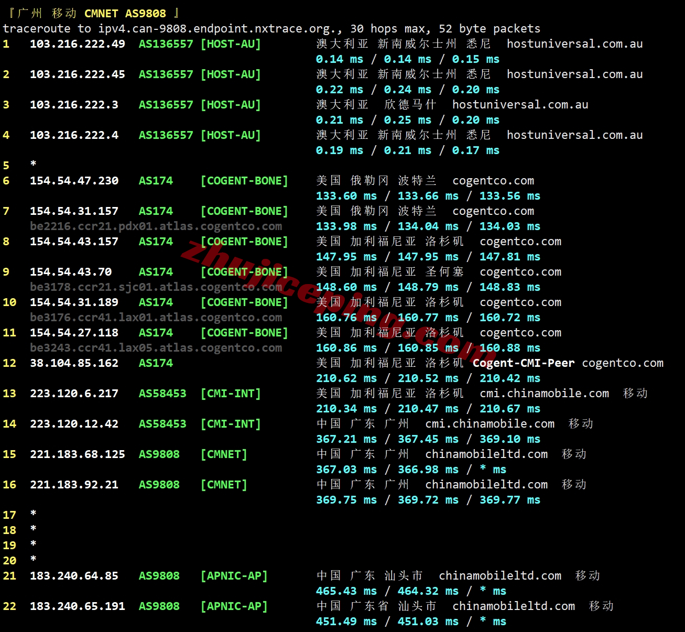The image size is (685, 632).
Task: Click latency 133.60 ms on hop 6
Action: point(346,196)
